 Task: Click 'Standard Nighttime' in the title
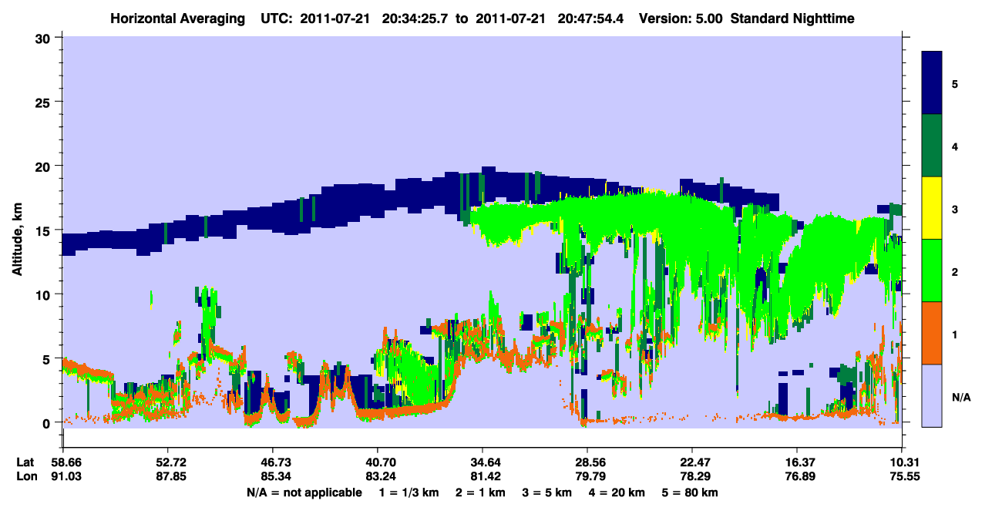tap(792, 18)
